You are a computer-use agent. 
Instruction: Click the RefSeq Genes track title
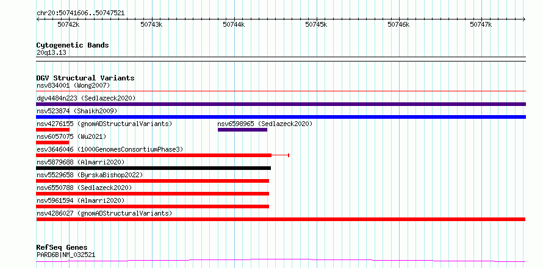pyautogui.click(x=62, y=248)
